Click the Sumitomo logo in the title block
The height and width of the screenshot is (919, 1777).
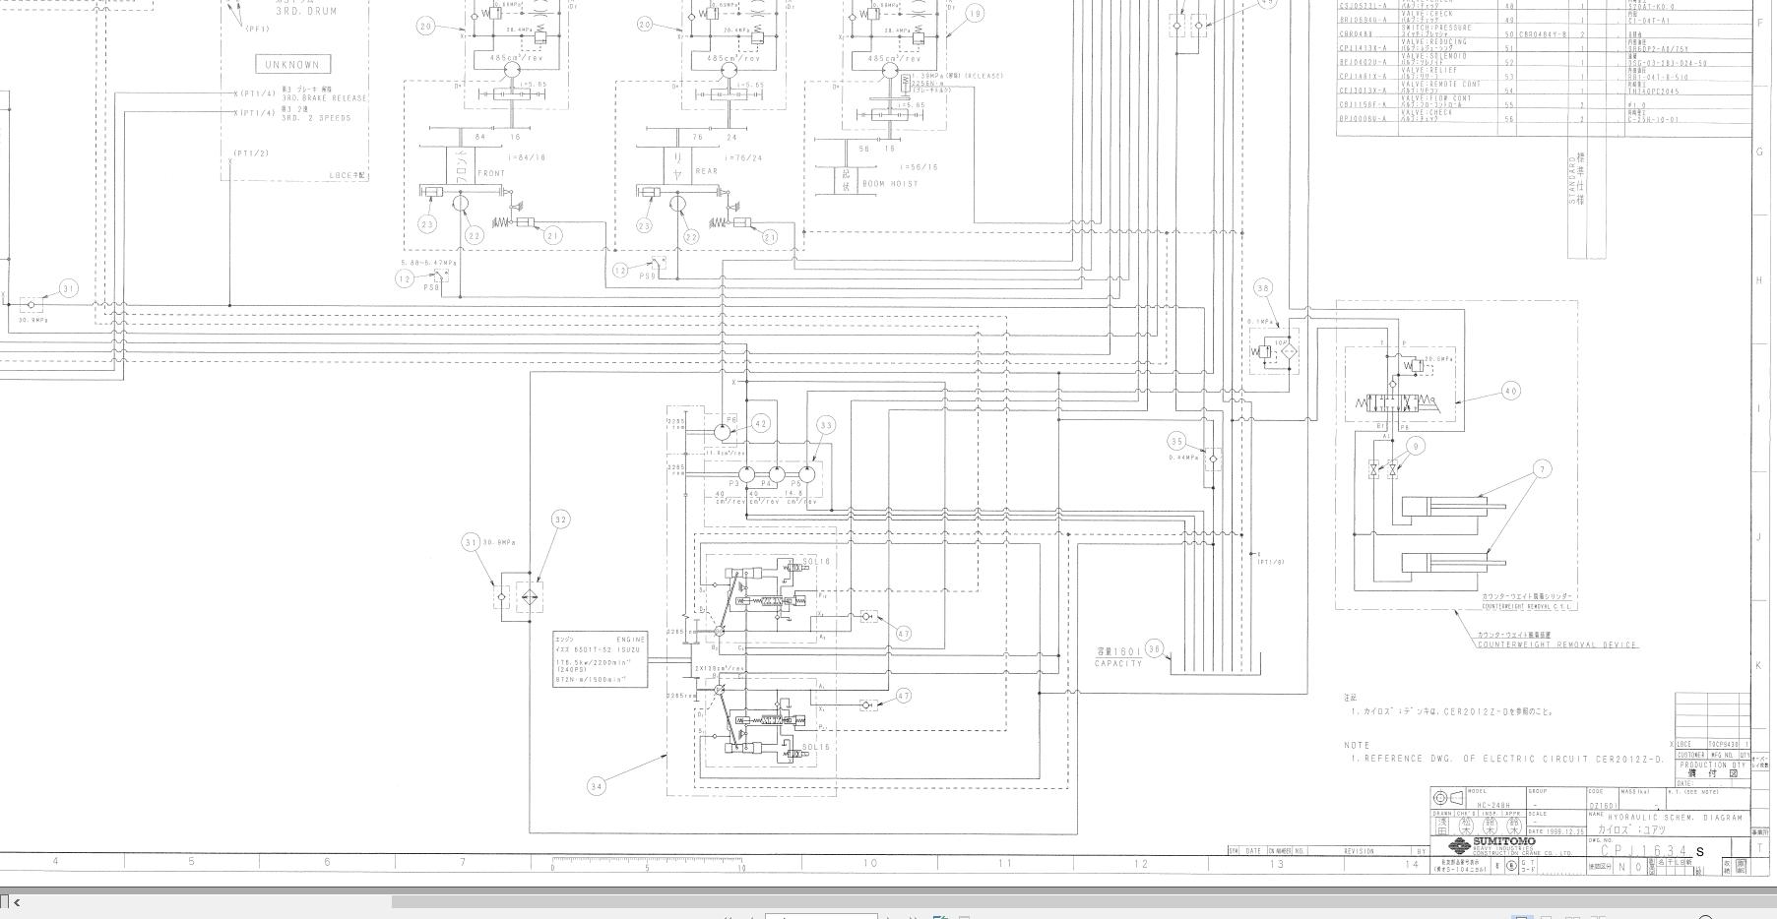[1490, 845]
